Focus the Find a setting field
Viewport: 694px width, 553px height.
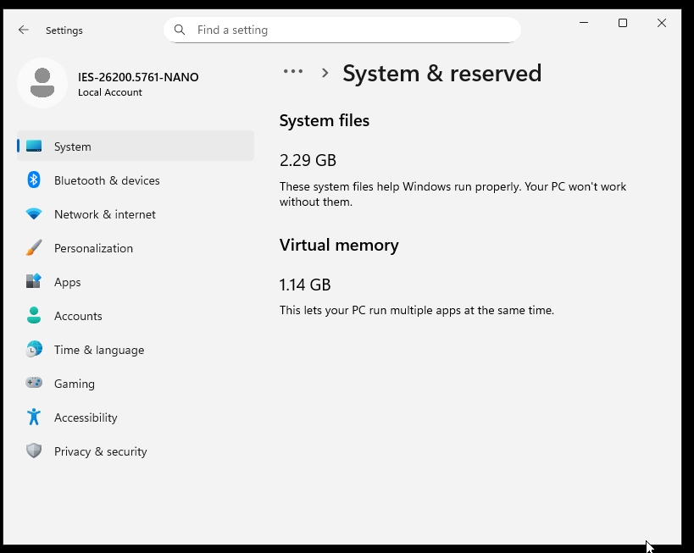[x=342, y=30]
